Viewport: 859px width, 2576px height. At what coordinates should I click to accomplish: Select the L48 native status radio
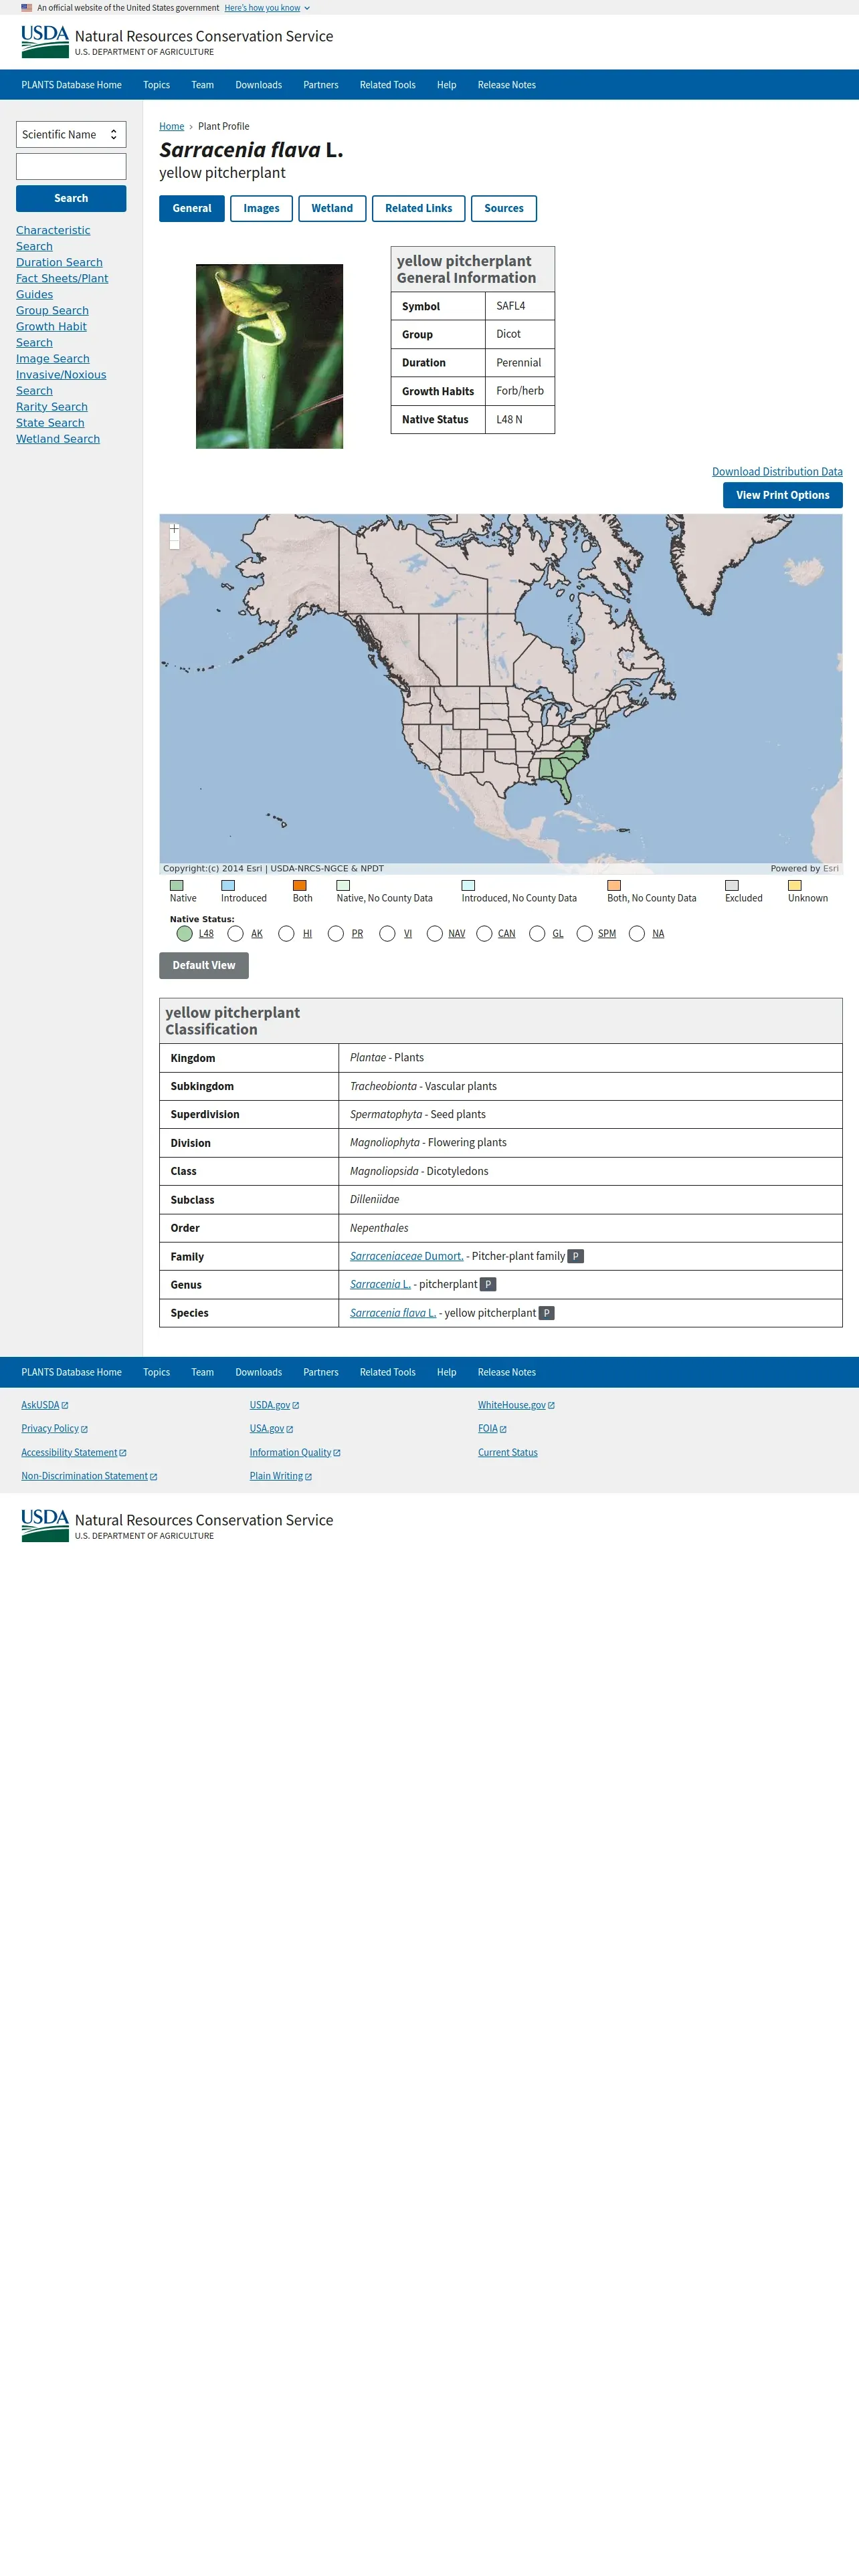coord(185,933)
